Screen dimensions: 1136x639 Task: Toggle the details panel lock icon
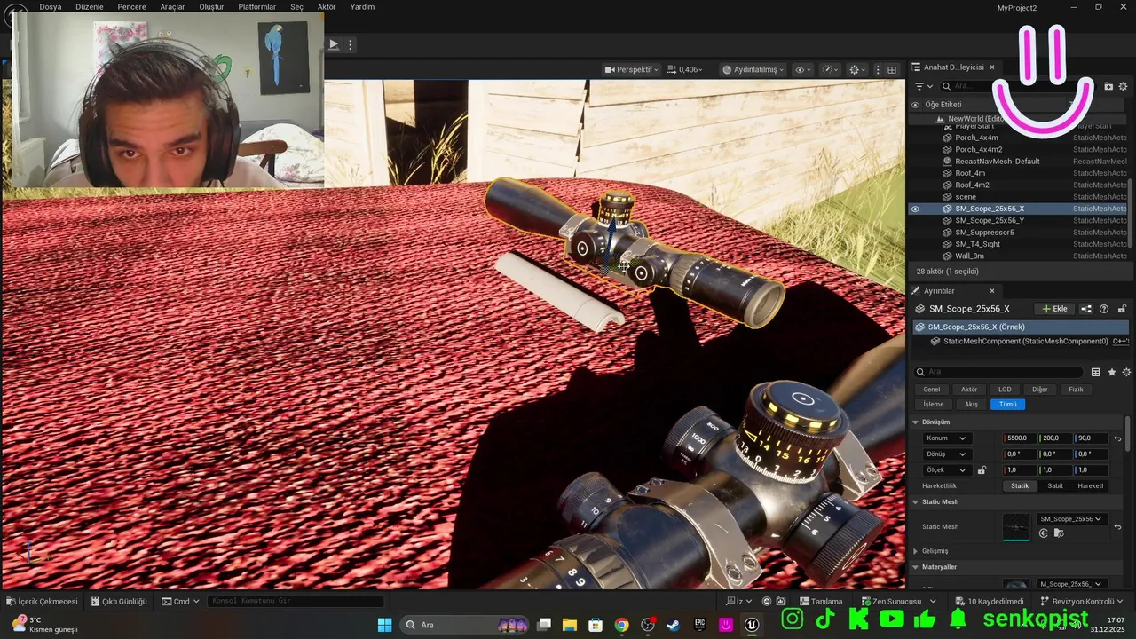click(1122, 309)
